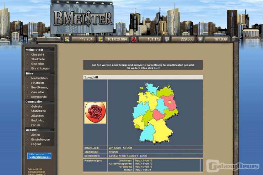The image size is (263, 175).
Task: Click 'Platz 15 von 70' Forschung ranking
Action: click(144, 167)
